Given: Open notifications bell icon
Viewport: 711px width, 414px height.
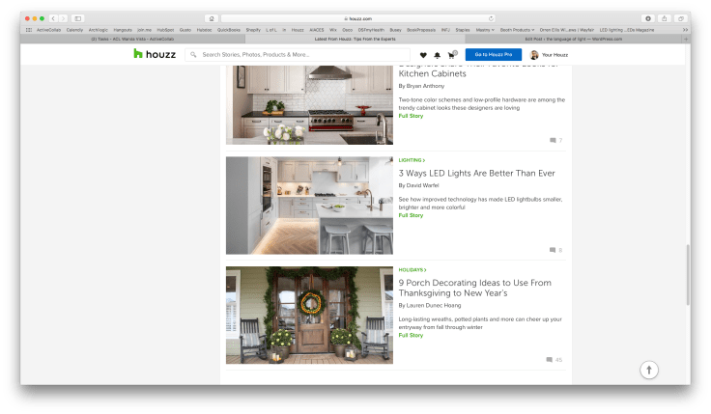Looking at the screenshot, I should point(437,55).
